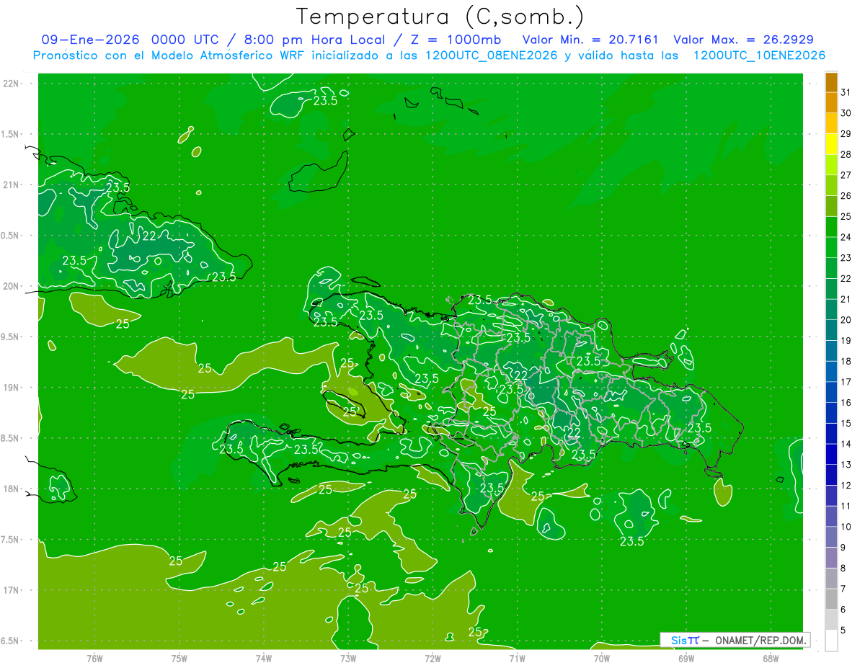Click the 68W longitude axis label
Viewport: 865px width, 668px height.
(x=771, y=658)
